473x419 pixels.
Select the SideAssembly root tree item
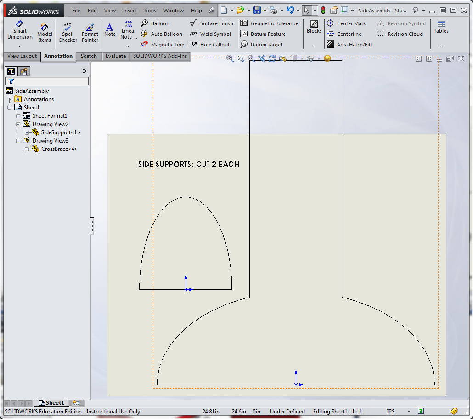pos(27,91)
